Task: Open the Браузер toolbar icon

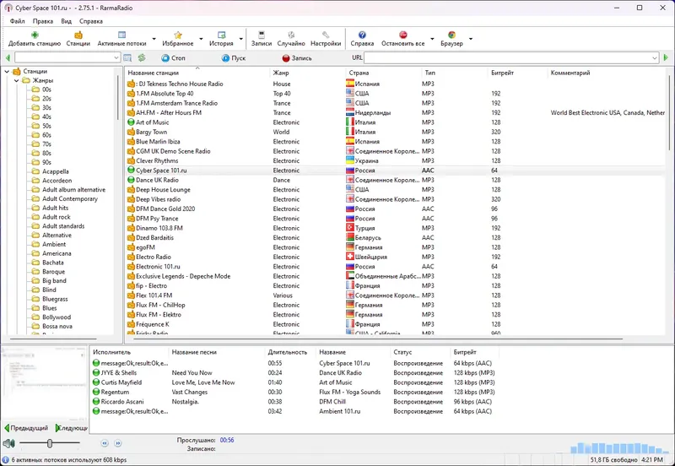Action: pos(451,35)
